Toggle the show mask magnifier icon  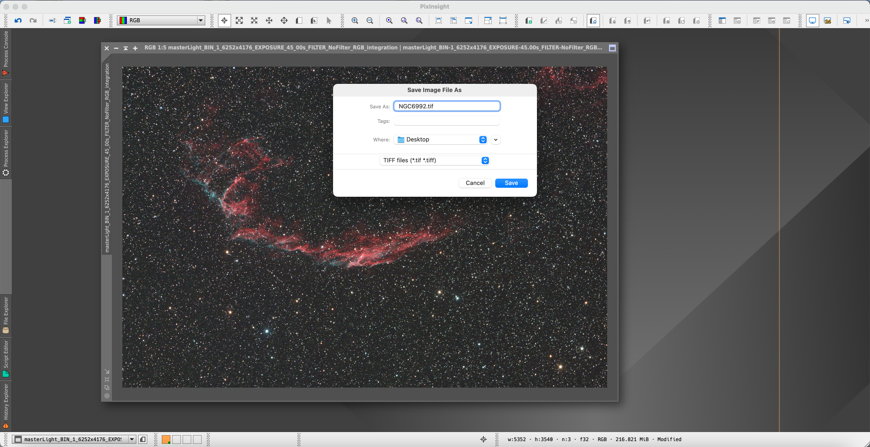(593, 20)
